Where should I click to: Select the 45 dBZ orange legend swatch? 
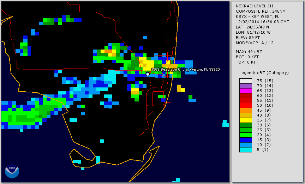pyautogui.click(x=245, y=110)
